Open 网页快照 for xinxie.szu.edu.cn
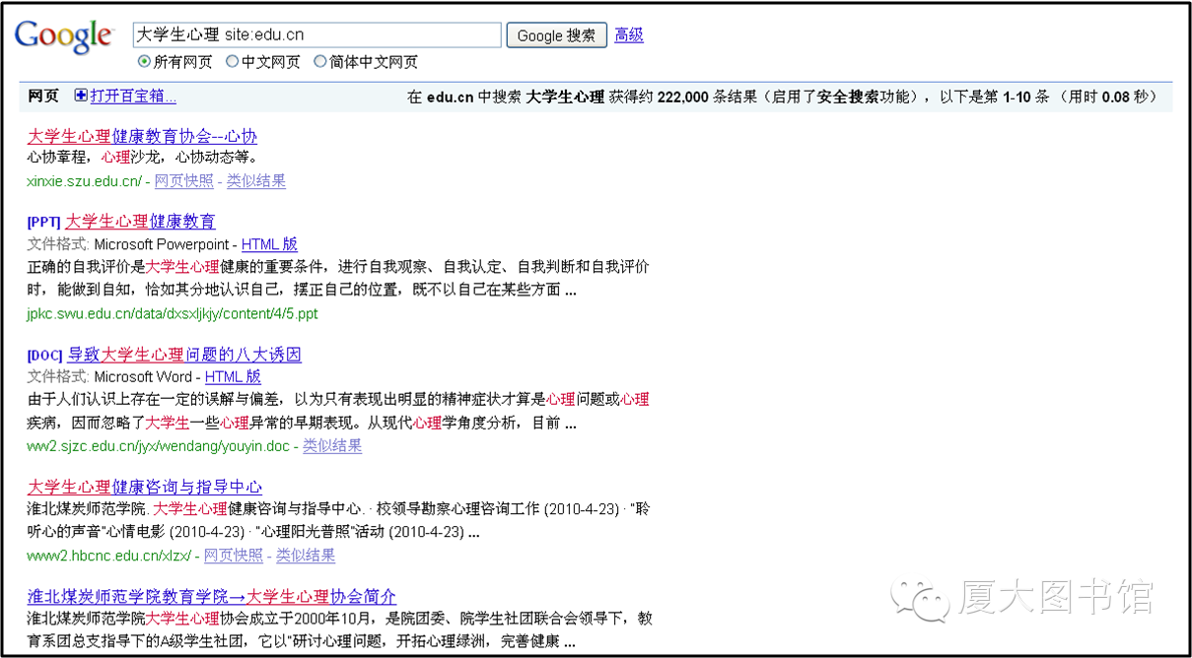 (183, 180)
